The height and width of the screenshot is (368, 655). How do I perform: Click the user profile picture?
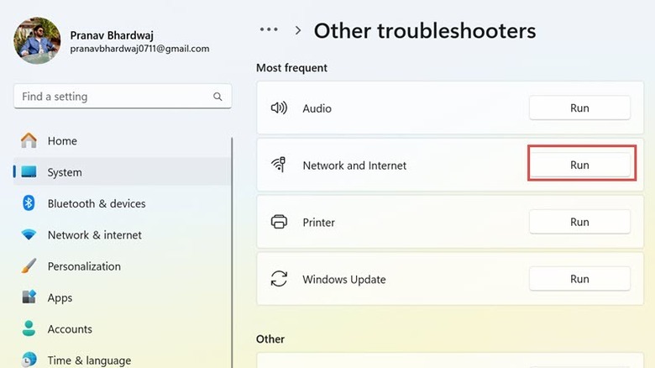coord(37,40)
